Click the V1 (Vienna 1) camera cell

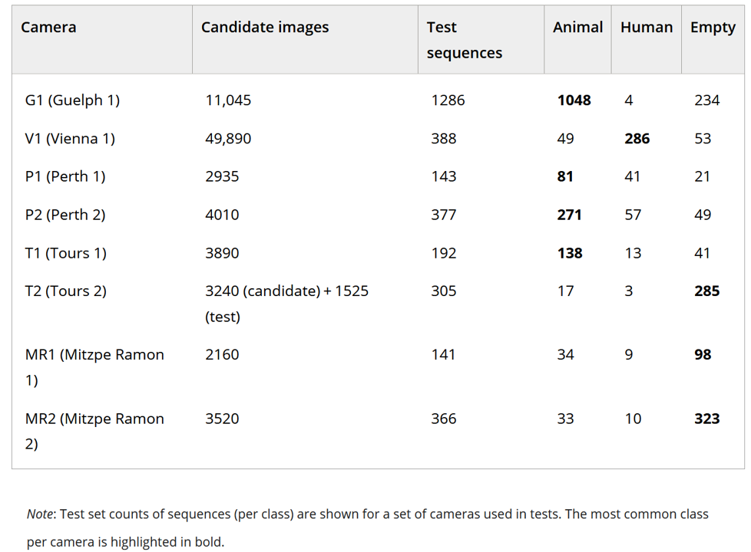[x=70, y=138]
